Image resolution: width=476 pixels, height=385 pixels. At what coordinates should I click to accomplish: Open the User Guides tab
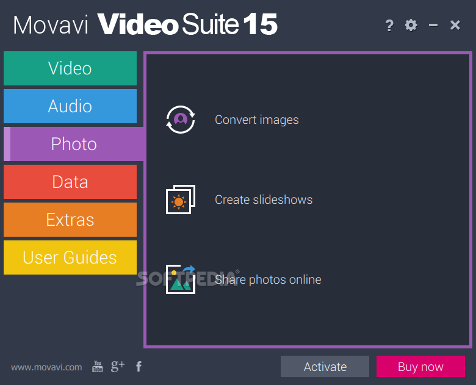pyautogui.click(x=70, y=257)
